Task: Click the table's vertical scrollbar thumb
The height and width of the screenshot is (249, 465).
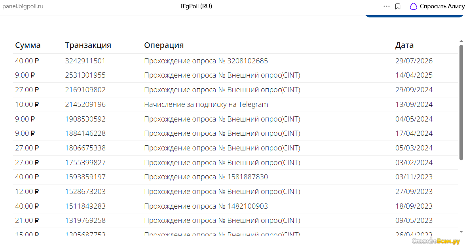Action: [461, 103]
